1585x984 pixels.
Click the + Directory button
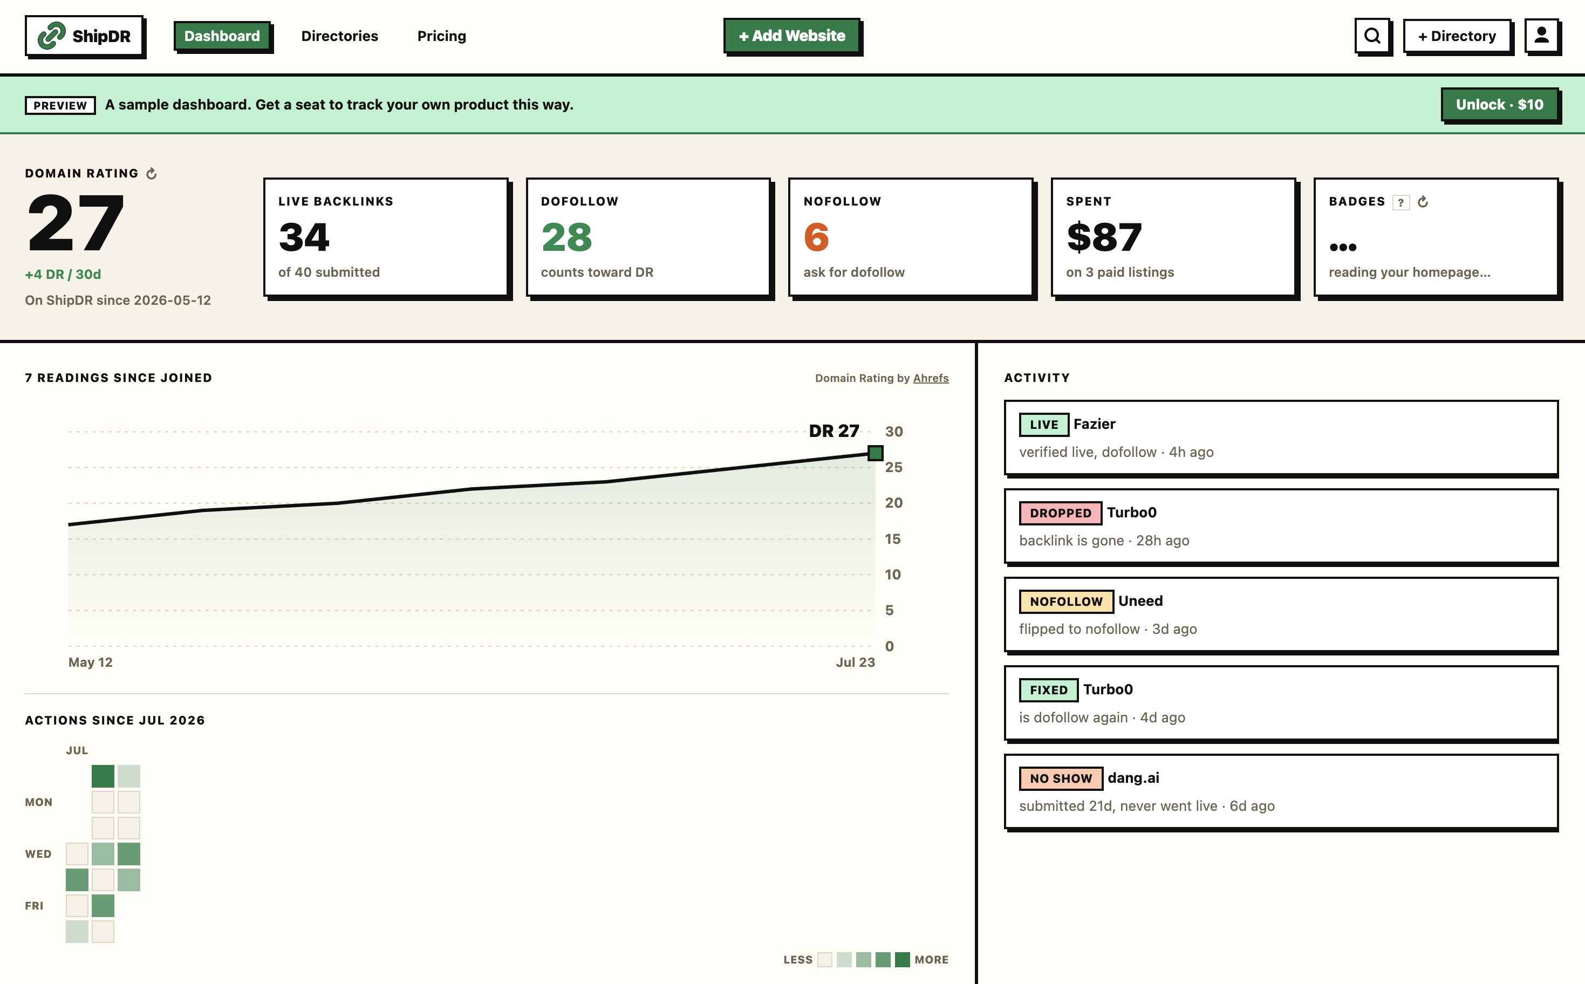[x=1457, y=36]
